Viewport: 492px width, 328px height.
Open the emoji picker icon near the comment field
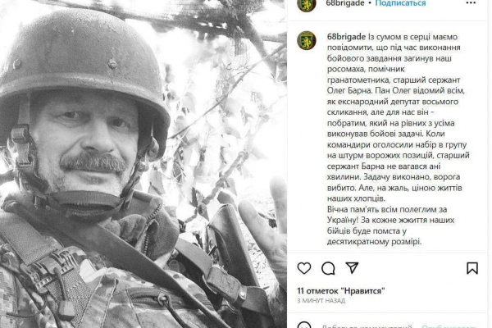pos(304,325)
